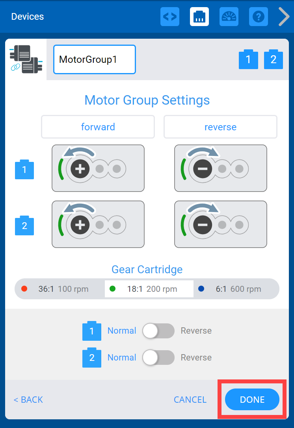Go back with the < BACK link

[x=28, y=400]
